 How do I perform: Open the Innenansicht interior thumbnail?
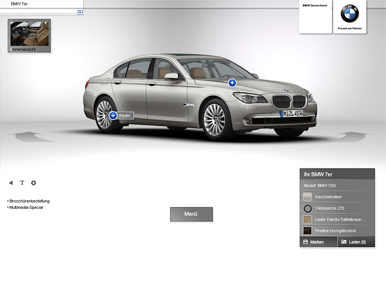tap(29, 35)
